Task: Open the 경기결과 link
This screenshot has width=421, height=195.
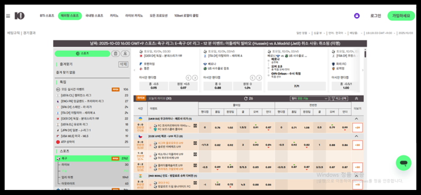Action: [29, 33]
